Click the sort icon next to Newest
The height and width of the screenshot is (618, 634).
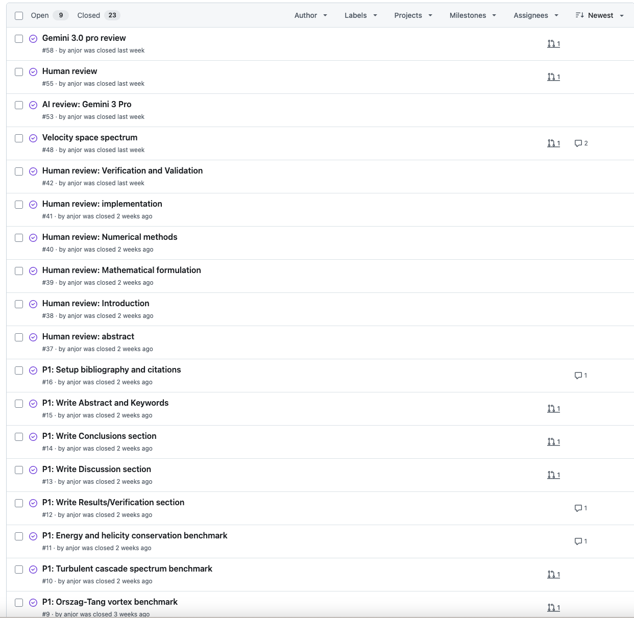tap(580, 15)
